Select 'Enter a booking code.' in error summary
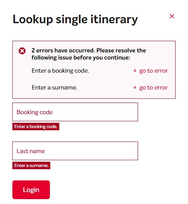 [x=60, y=71]
